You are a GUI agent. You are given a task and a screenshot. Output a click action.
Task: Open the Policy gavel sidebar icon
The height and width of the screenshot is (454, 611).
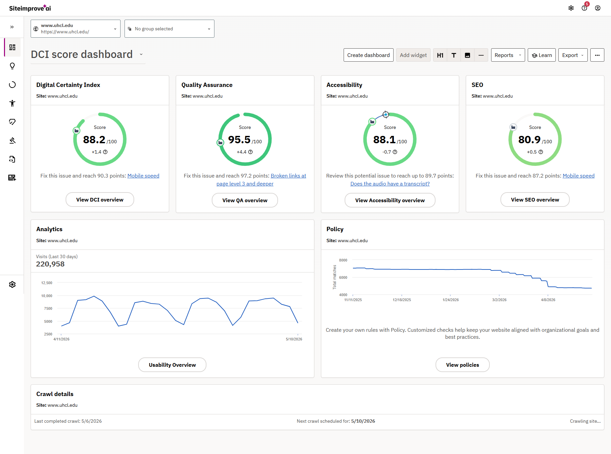12,141
